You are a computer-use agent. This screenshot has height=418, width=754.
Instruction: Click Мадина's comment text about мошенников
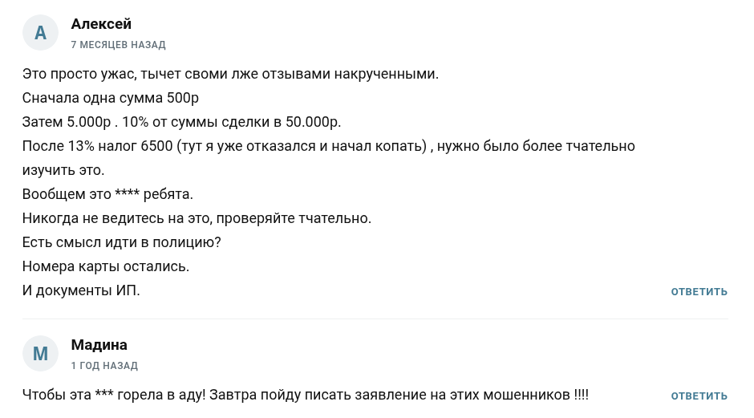306,395
